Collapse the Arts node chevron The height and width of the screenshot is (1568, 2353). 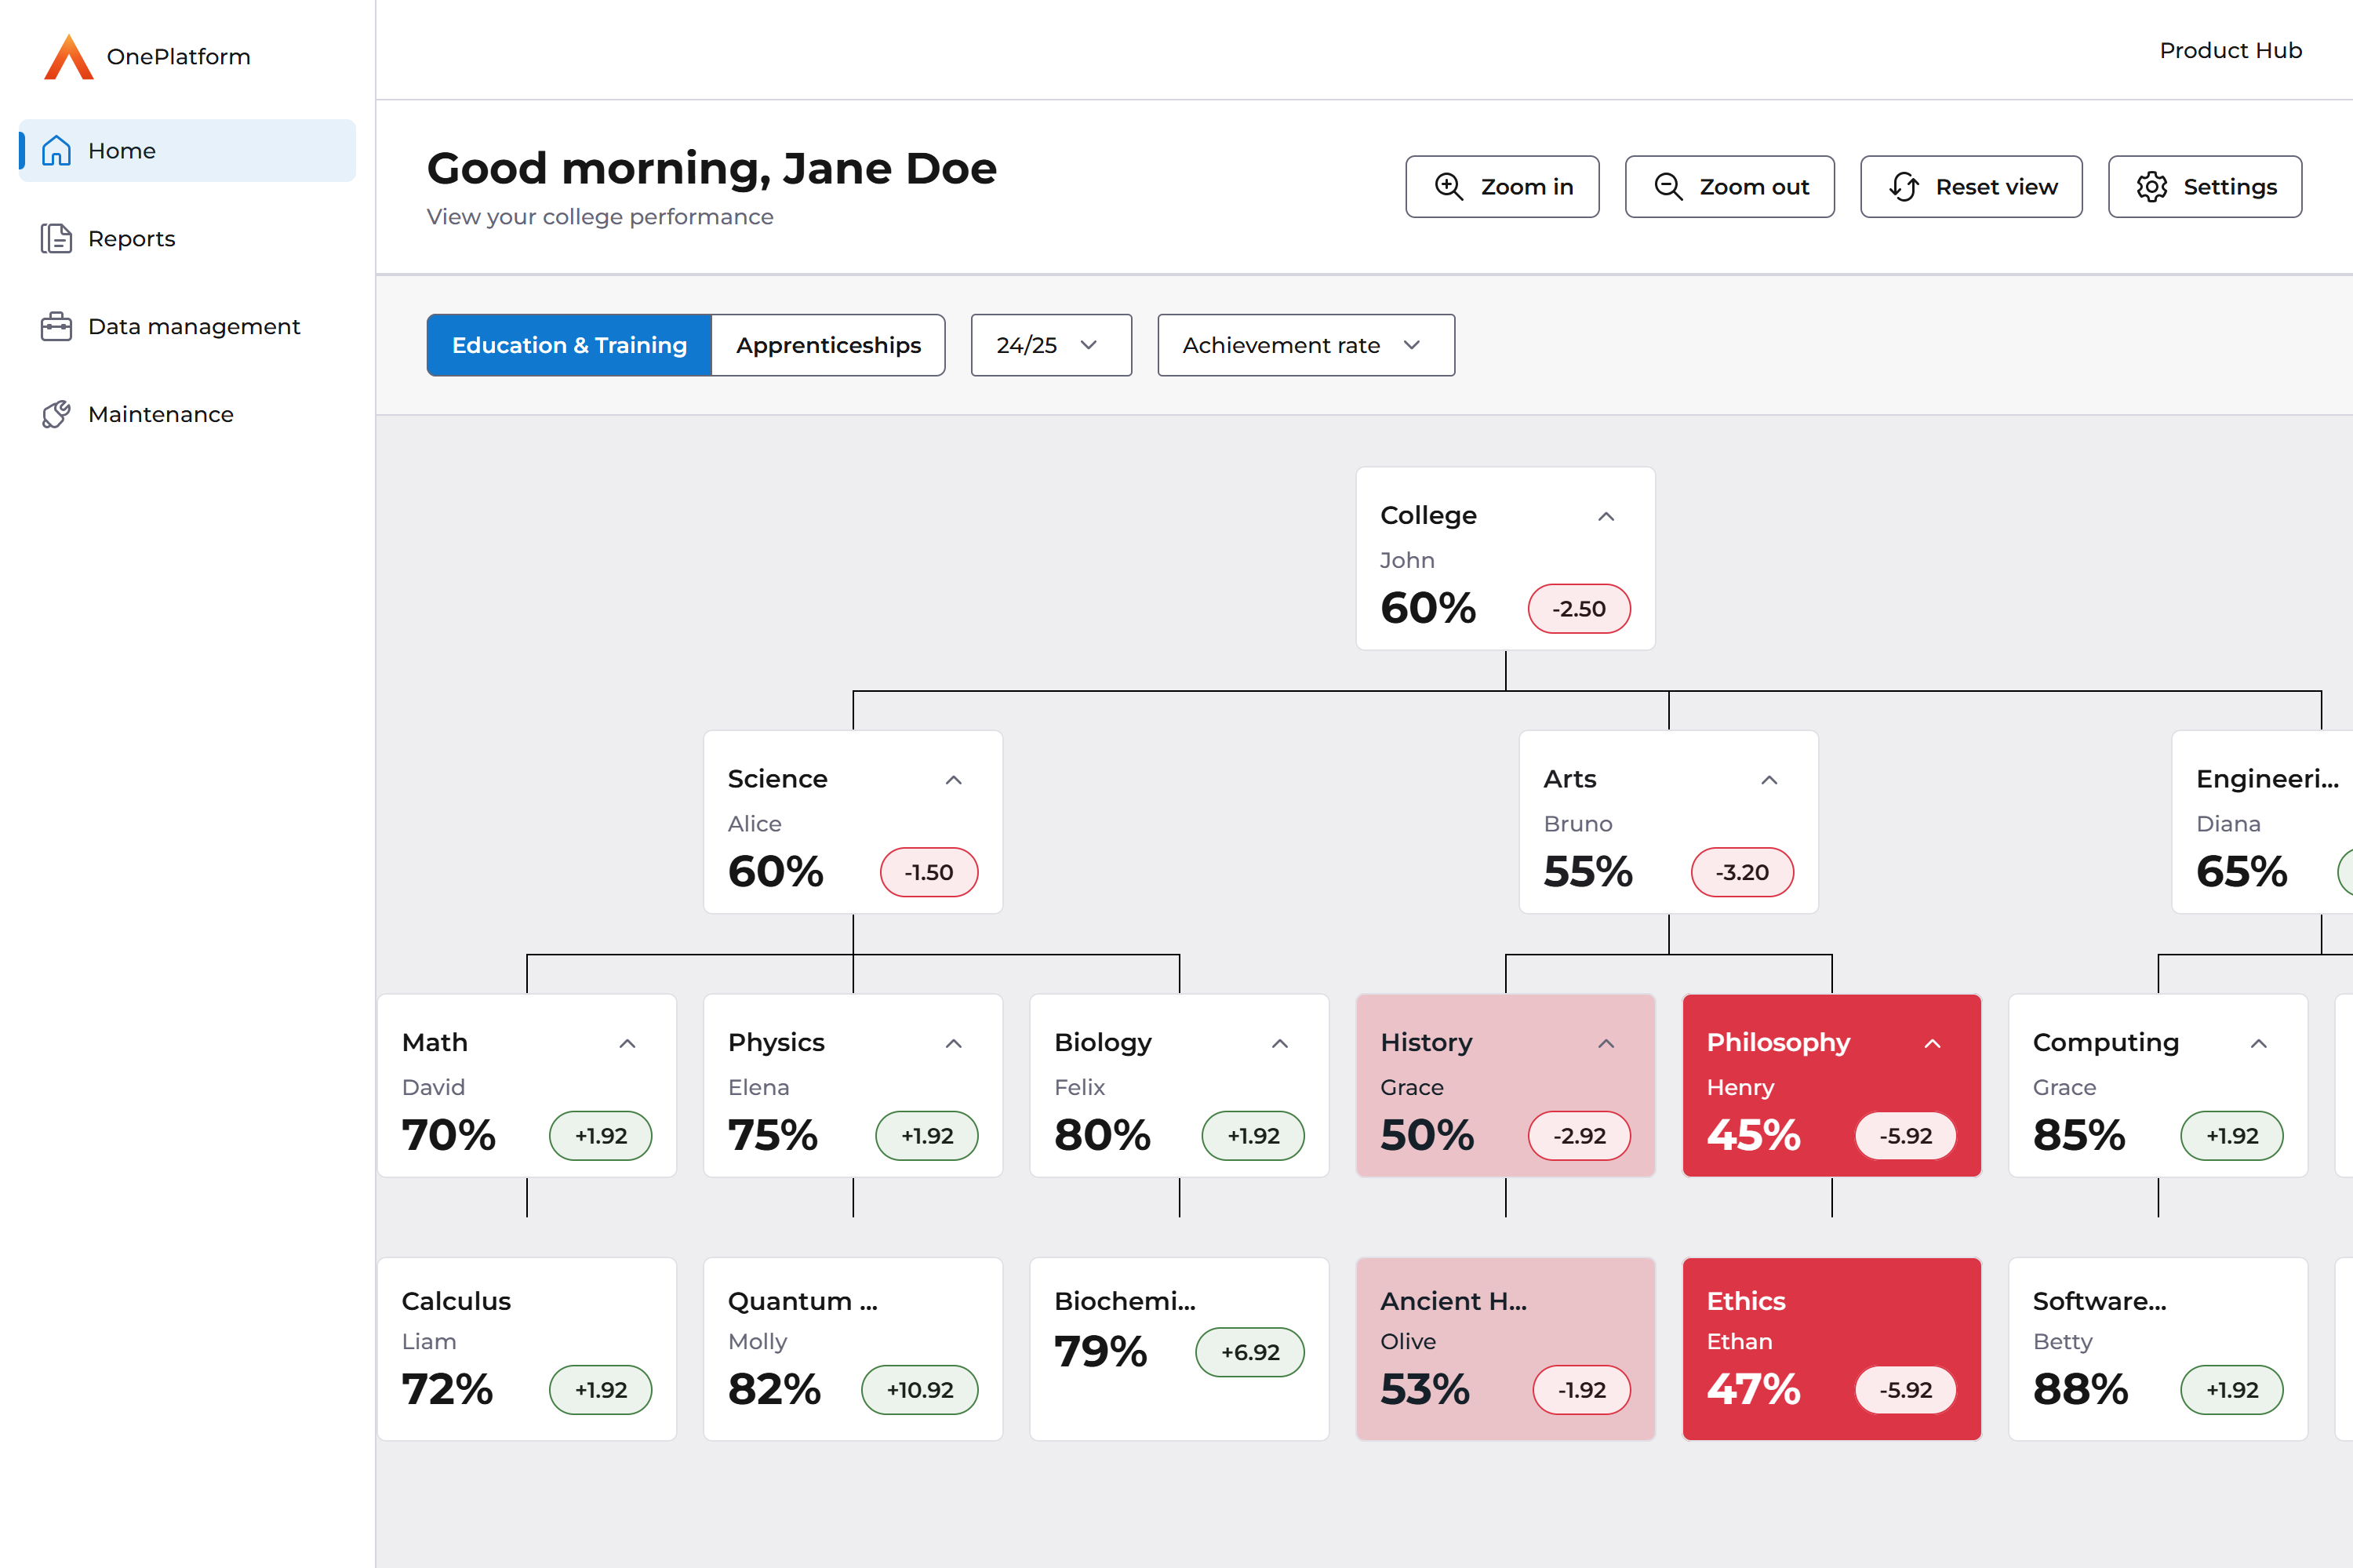[1769, 780]
